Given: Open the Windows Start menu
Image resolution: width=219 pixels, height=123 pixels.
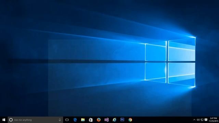Looking at the screenshot, I should coord(4,120).
